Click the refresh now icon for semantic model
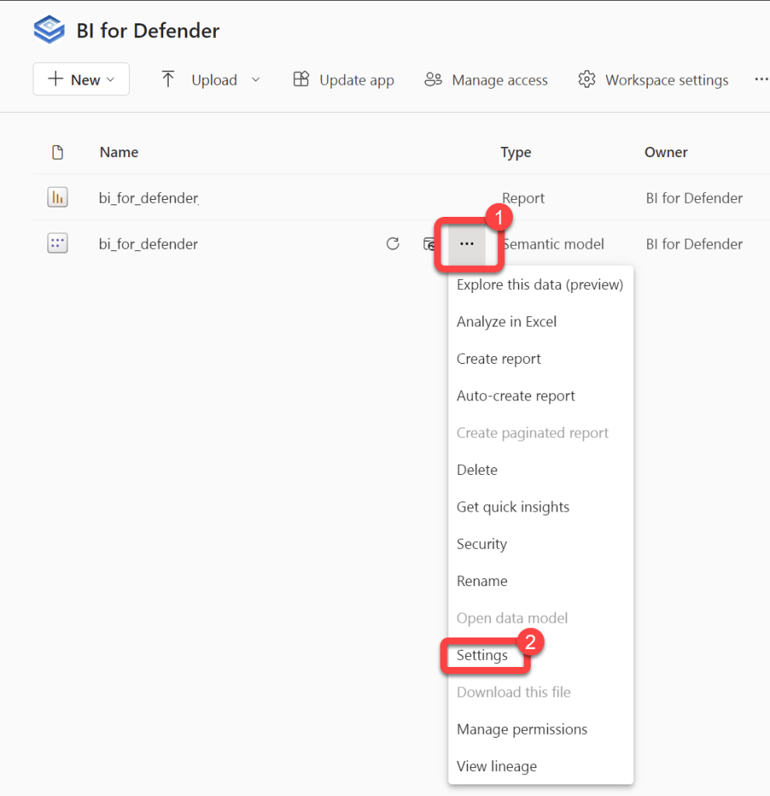Viewport: 770px width, 796px height. (x=392, y=244)
